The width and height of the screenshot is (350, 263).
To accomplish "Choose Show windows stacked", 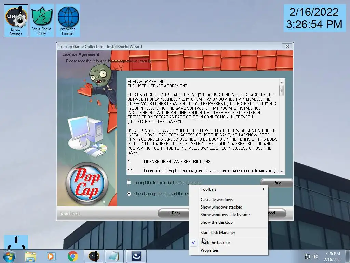I will [229, 207].
